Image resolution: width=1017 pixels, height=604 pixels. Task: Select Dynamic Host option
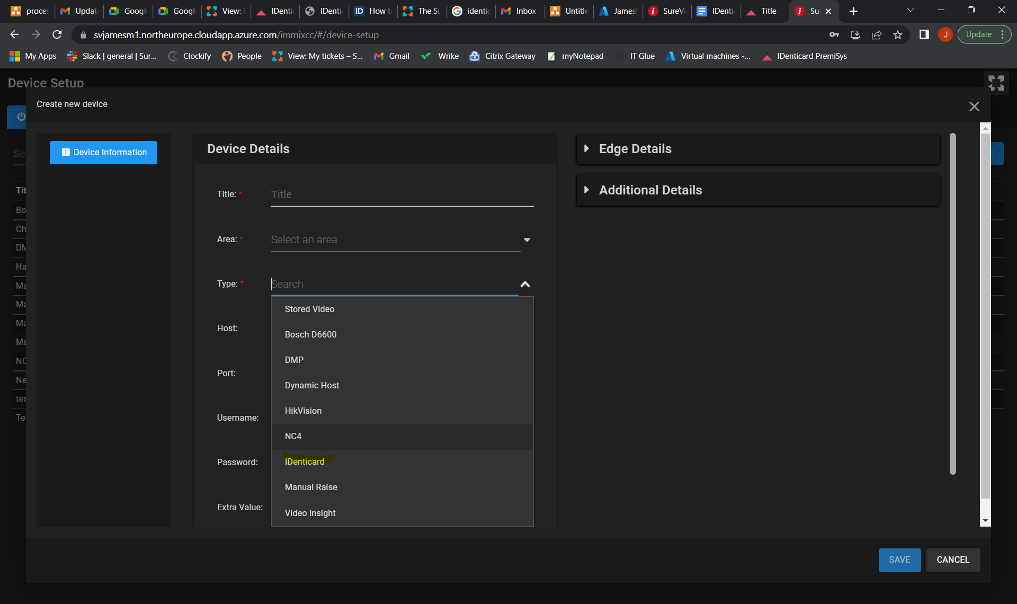pyautogui.click(x=402, y=385)
